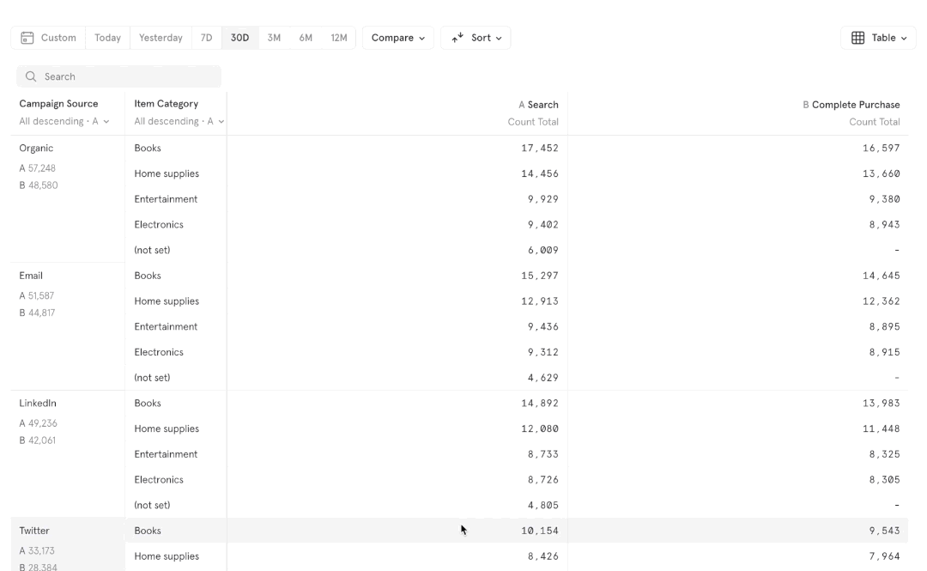927x571 pixels.
Task: Select the Today range
Action: pos(107,38)
